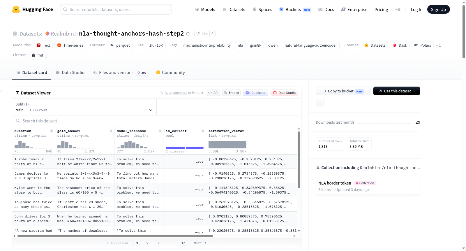This screenshot has width=466, height=251.
Task: Sort the gold_answer column
Action: [111, 131]
